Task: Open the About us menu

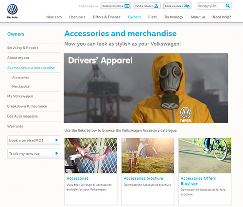Action: pyautogui.click(x=198, y=17)
